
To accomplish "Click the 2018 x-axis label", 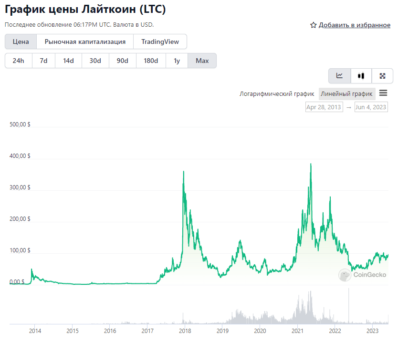I will (x=185, y=331).
